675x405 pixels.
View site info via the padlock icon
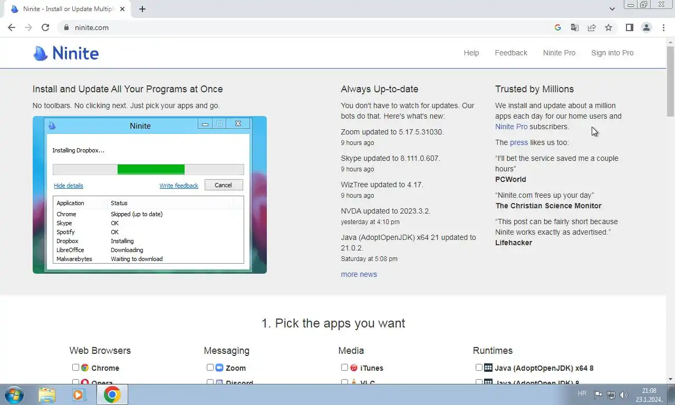tap(66, 27)
